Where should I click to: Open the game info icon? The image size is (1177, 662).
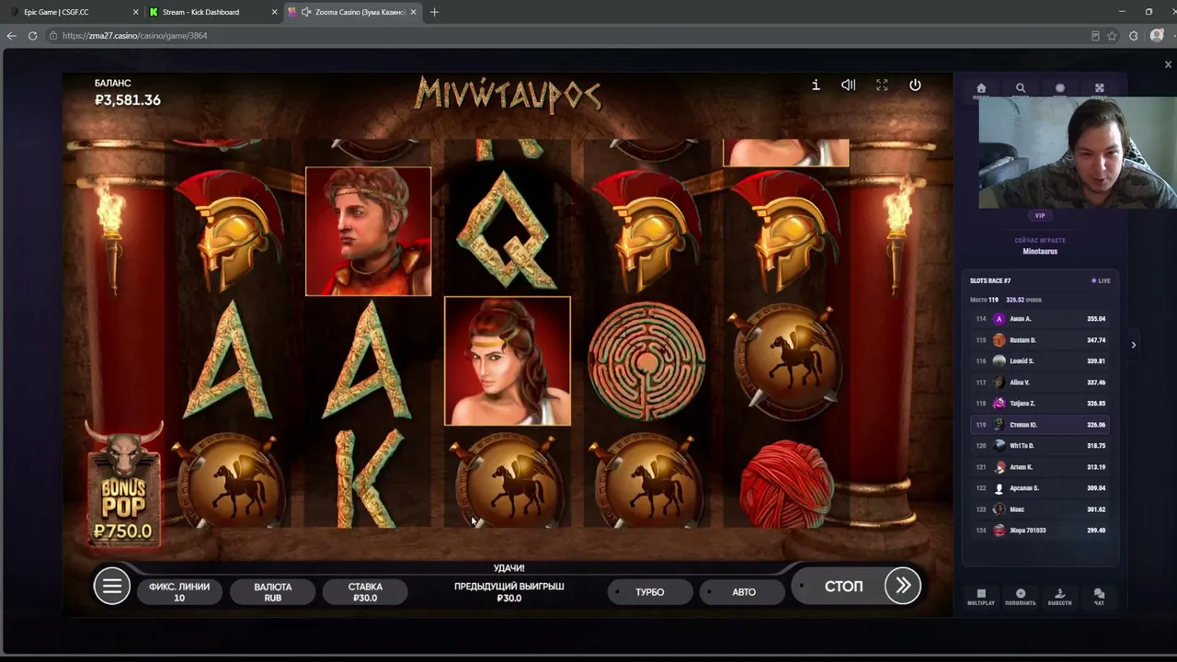click(816, 85)
